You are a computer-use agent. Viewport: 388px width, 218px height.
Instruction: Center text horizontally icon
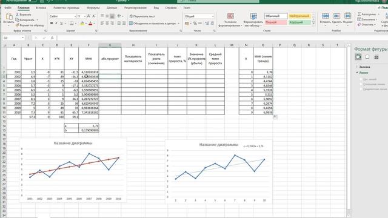pyautogui.click(x=107, y=23)
